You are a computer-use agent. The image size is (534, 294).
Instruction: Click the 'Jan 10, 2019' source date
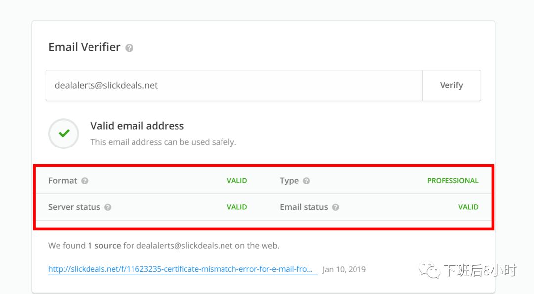click(344, 269)
